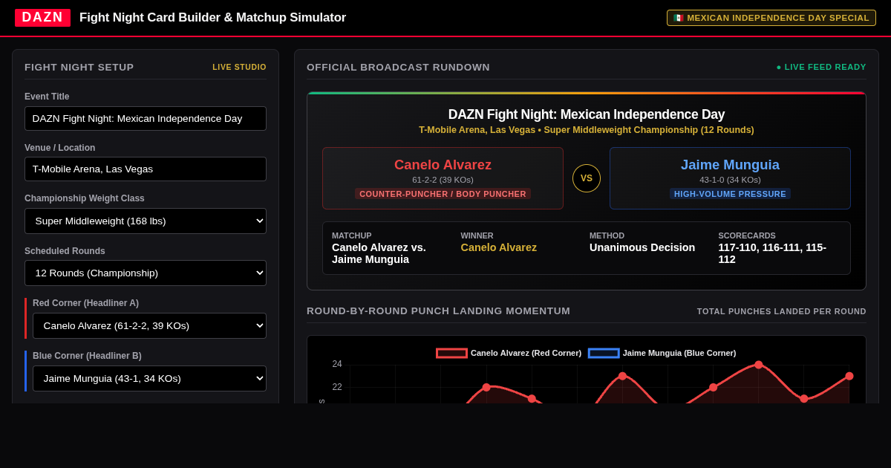Click the winner name Canelo Alvarez

[x=498, y=247]
